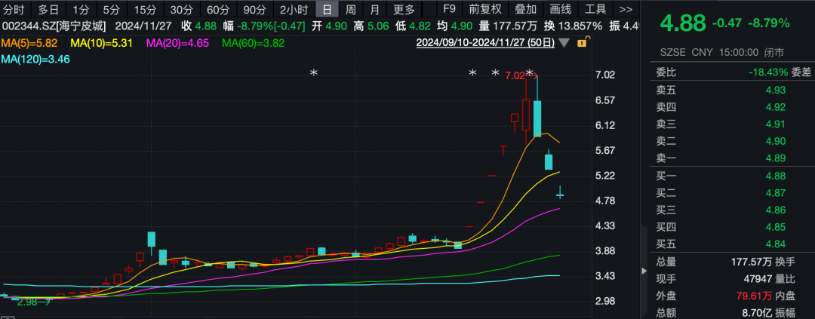Expand more toolbar options with >> button

click(x=625, y=10)
